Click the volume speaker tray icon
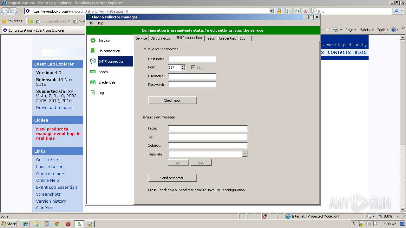 pyautogui.click(x=368, y=224)
